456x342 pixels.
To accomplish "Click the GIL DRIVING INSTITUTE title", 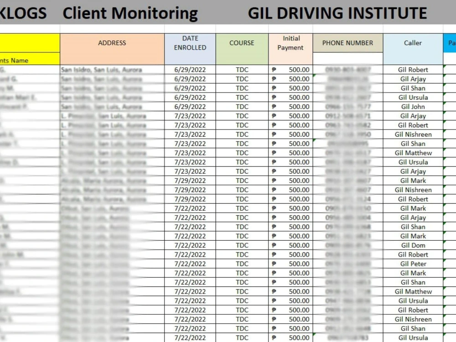I will pyautogui.click(x=337, y=13).
